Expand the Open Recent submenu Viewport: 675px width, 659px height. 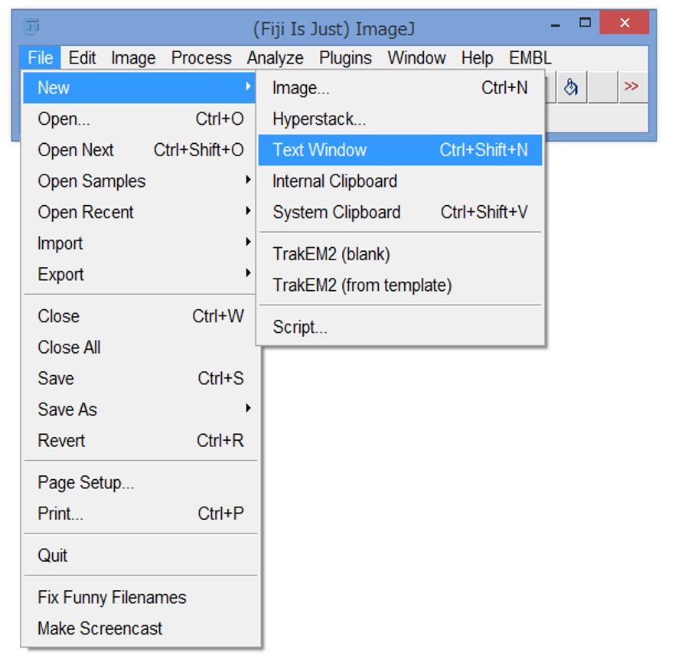tap(139, 212)
